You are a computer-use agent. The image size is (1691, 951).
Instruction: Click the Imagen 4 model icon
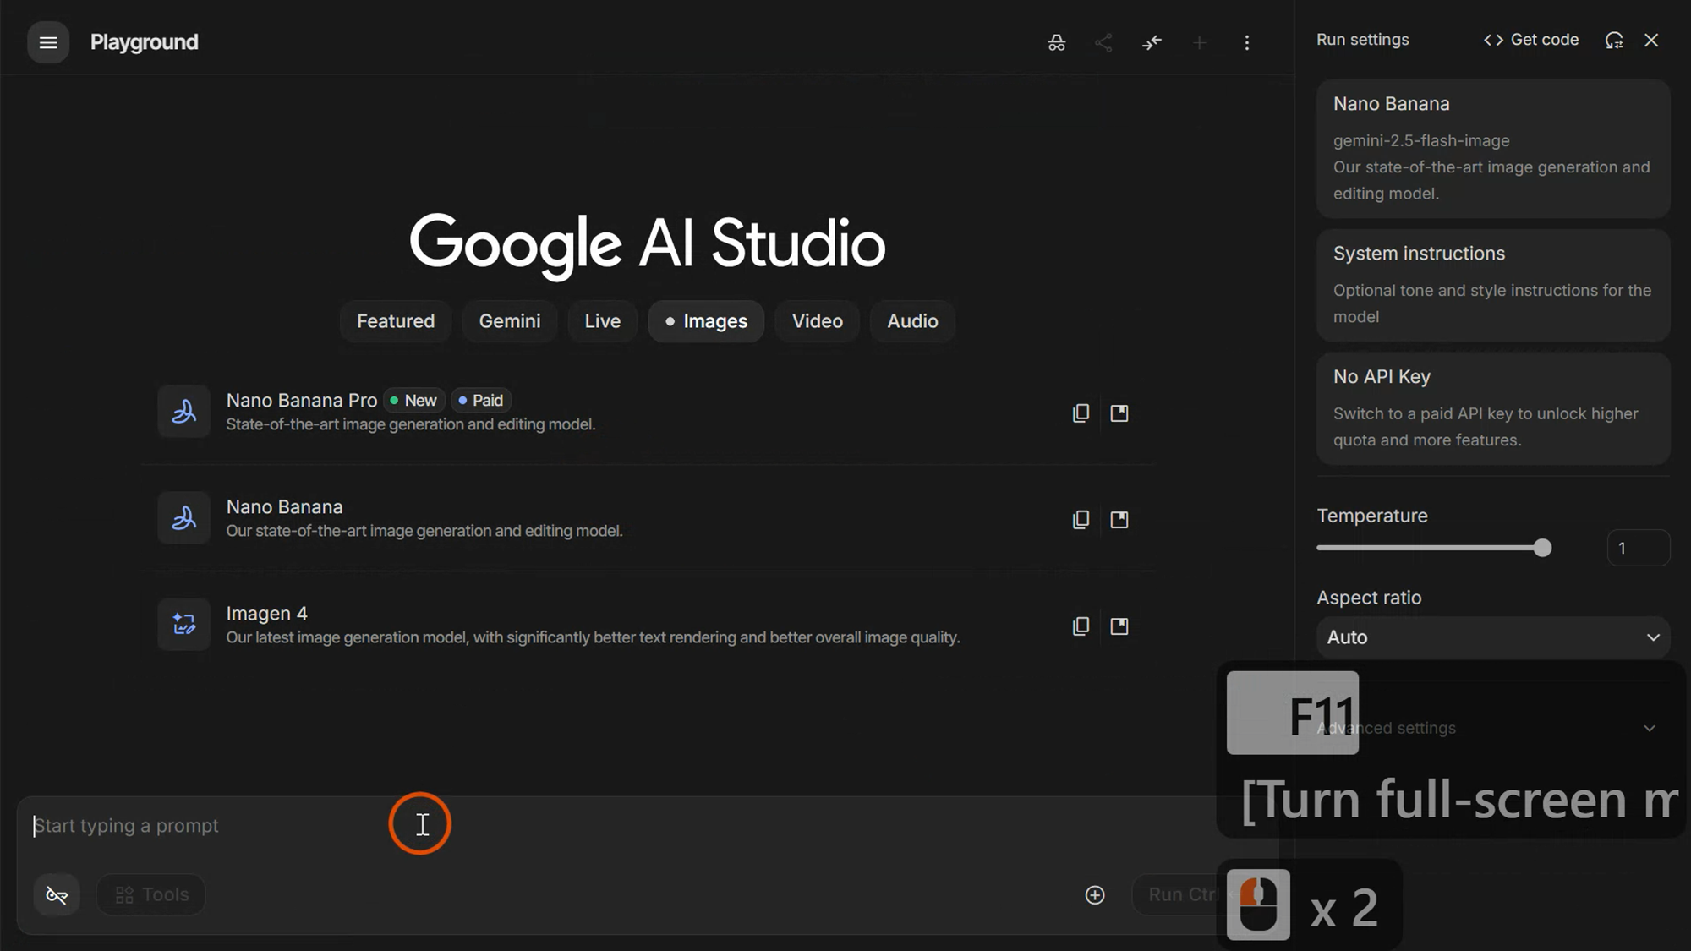tap(183, 625)
